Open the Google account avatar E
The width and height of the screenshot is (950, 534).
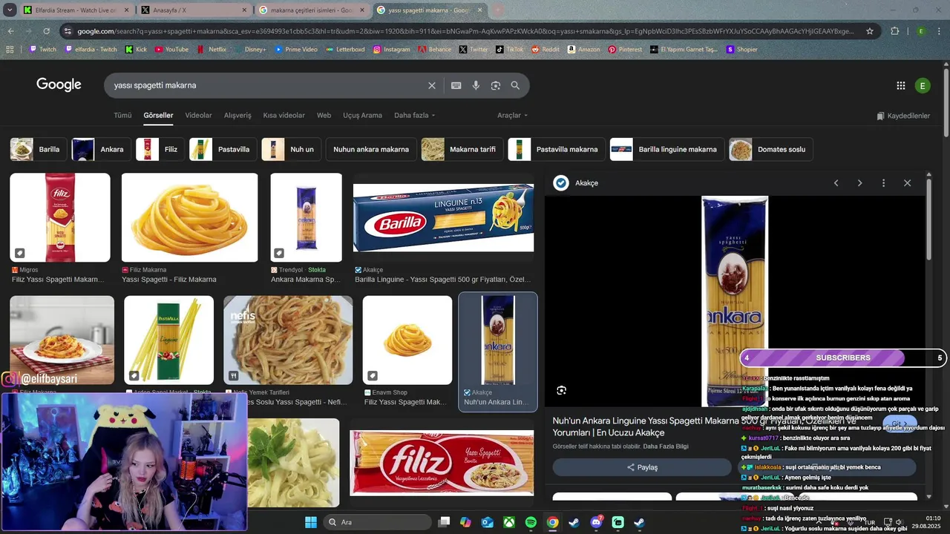tap(923, 86)
